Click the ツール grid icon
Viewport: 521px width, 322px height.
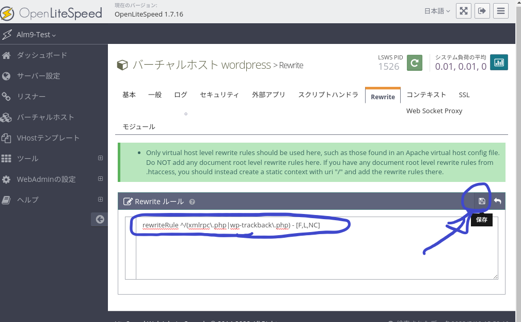[6, 159]
